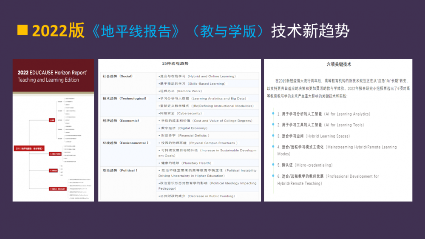
Task: Click the 政治趋势 (Political) row header
Action: pos(119,171)
